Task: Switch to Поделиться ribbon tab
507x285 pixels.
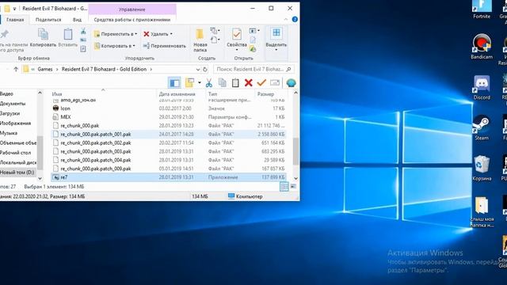Action: 48,20
